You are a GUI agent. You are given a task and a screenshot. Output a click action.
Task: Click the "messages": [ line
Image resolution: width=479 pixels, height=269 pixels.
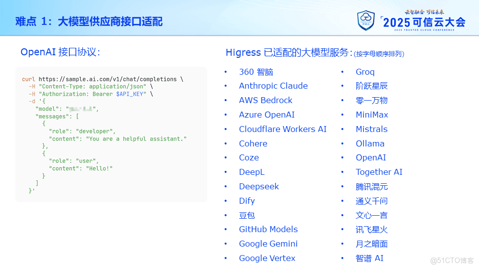click(x=57, y=116)
